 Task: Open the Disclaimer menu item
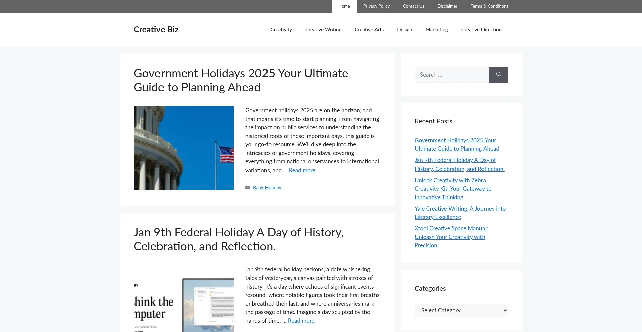click(x=447, y=6)
